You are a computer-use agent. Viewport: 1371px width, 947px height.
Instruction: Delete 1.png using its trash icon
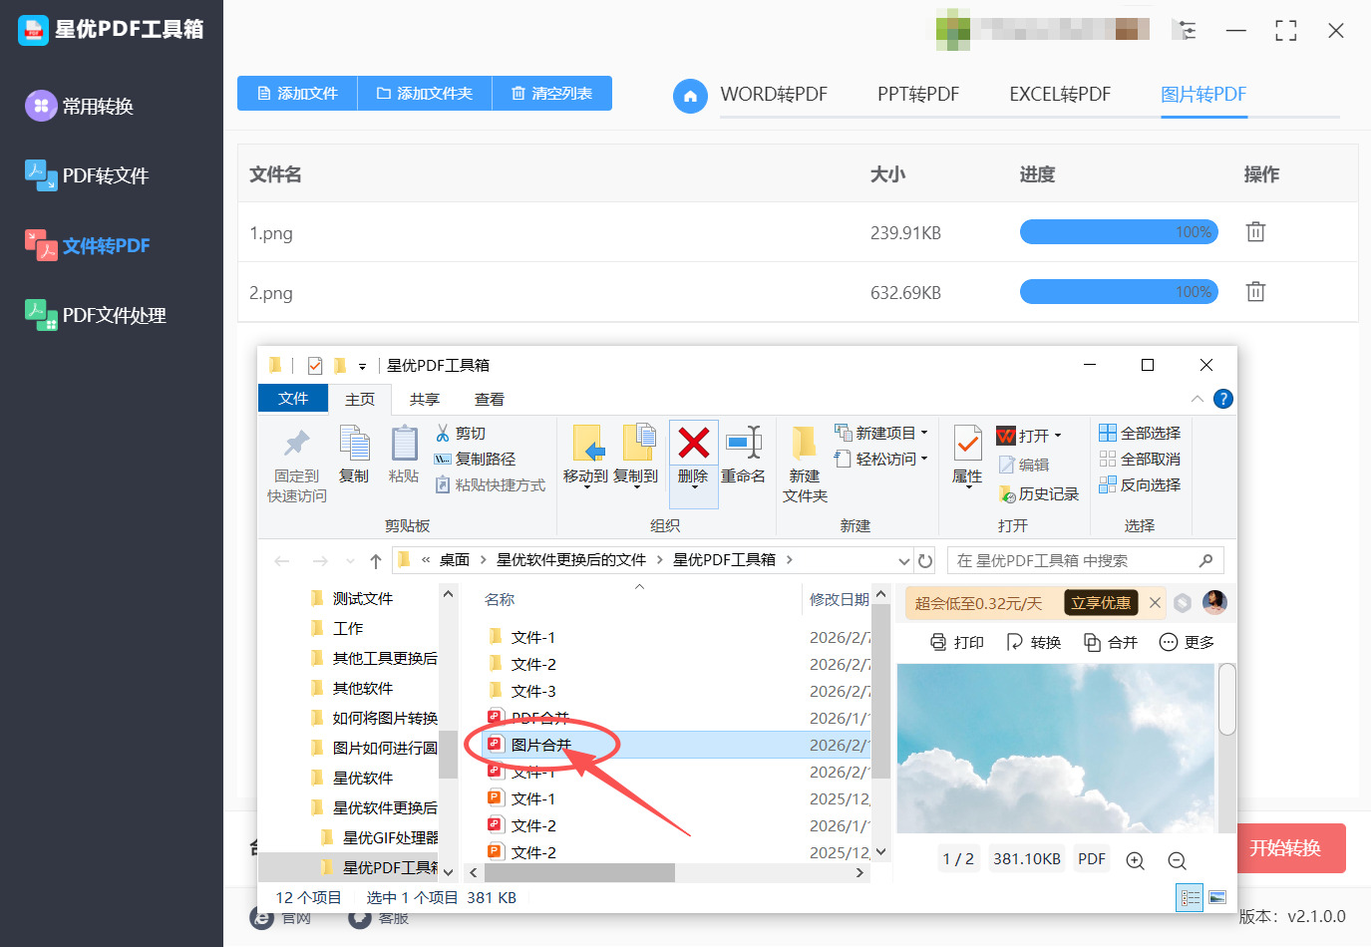click(x=1255, y=232)
